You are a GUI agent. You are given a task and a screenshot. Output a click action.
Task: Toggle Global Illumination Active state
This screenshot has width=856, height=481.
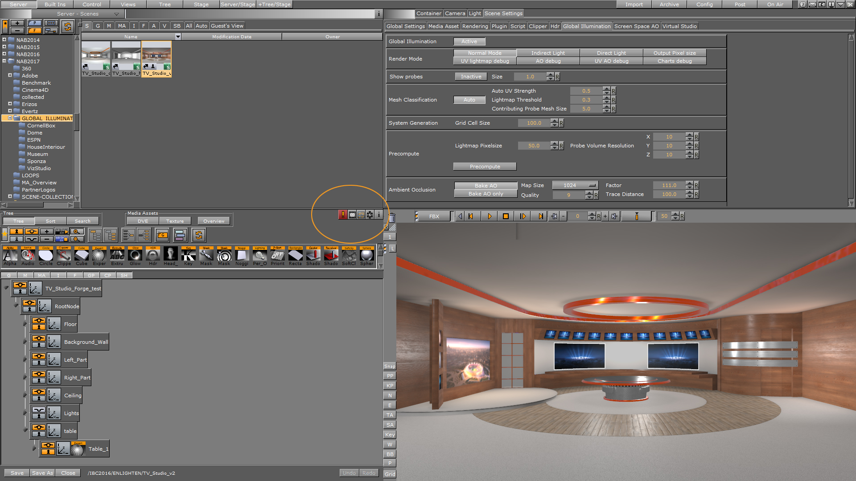click(x=468, y=41)
